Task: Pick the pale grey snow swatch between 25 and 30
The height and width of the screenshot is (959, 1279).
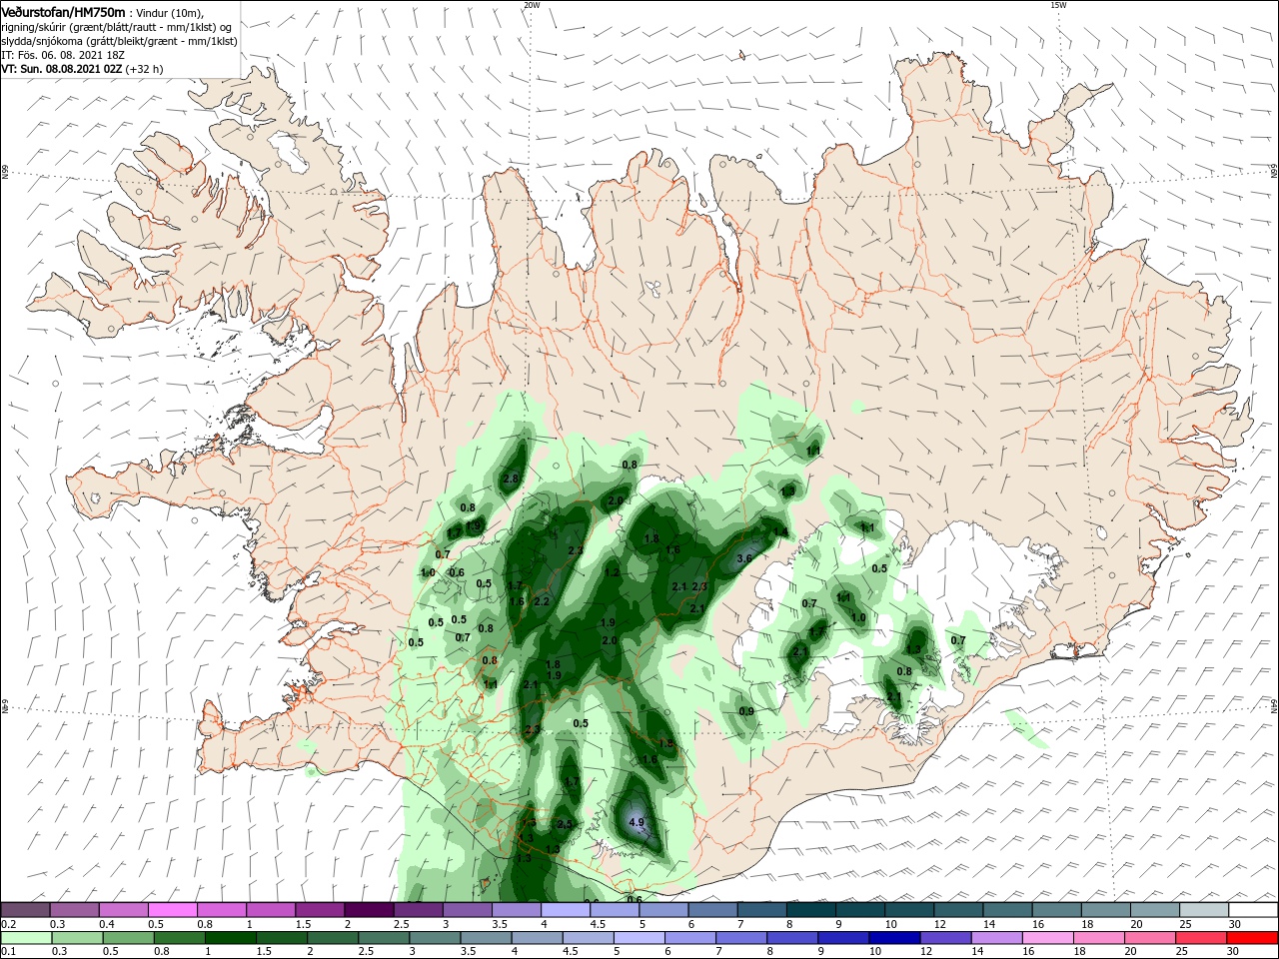Action: tap(1204, 910)
